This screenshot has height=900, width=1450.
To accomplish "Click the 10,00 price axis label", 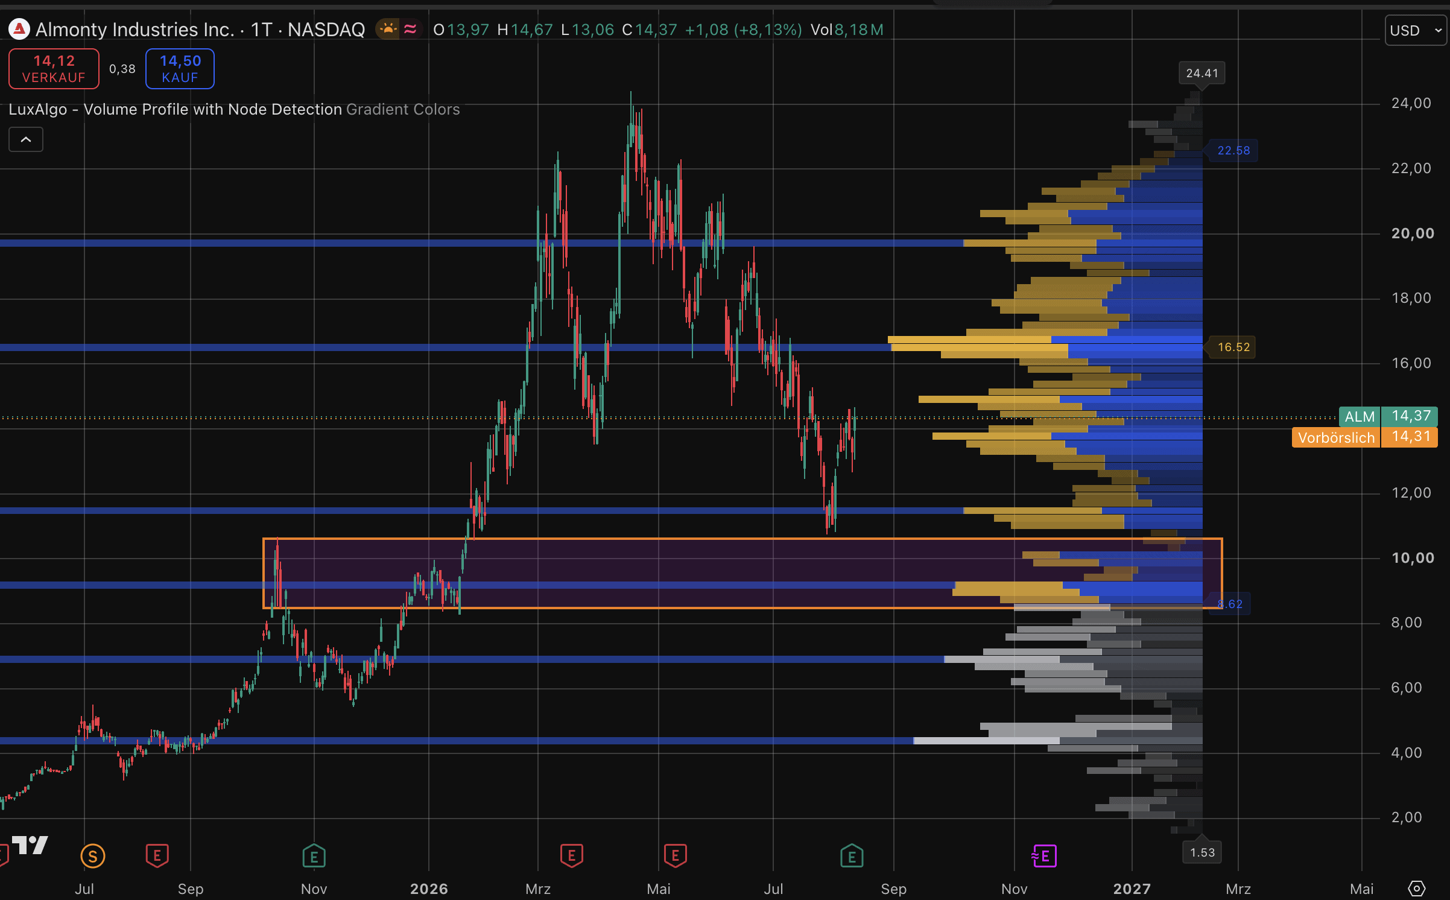I will click(1412, 558).
